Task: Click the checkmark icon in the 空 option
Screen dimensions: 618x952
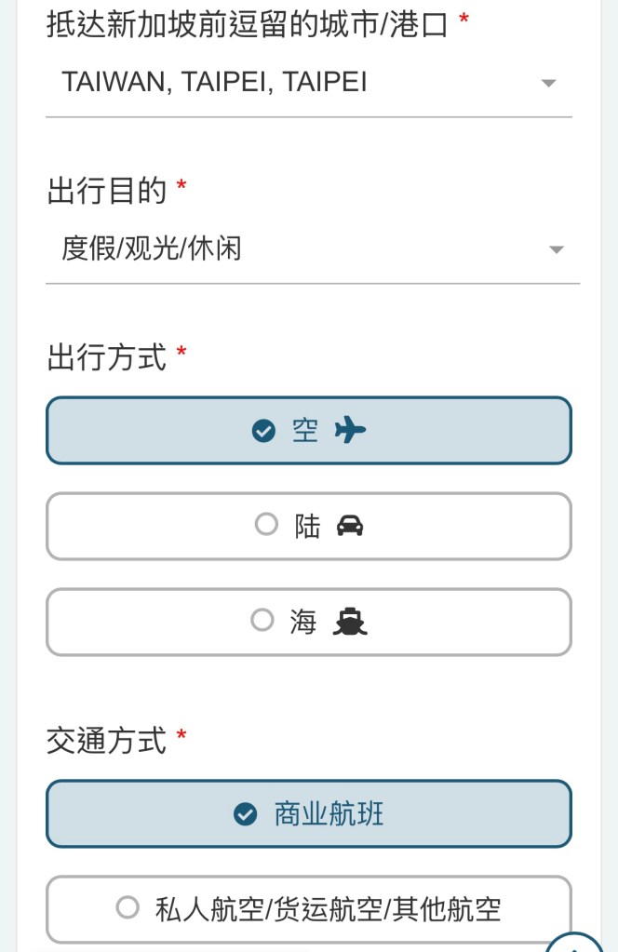Action: pos(264,431)
